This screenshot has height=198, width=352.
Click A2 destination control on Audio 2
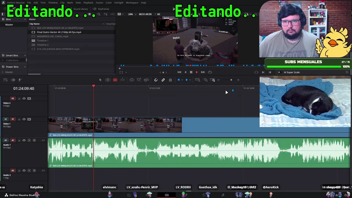click(13, 170)
